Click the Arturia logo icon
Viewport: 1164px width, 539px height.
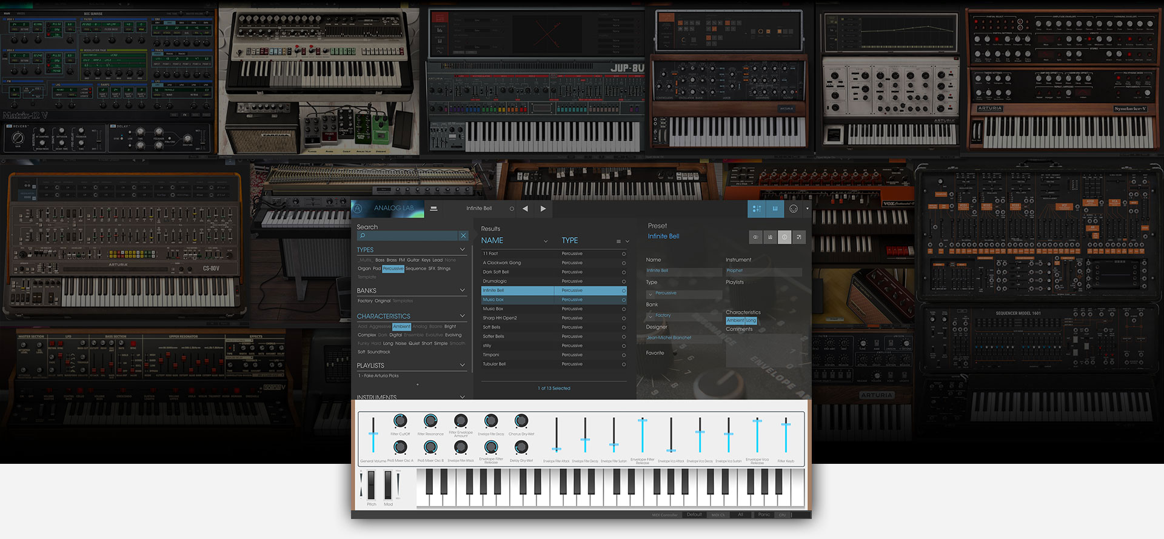358,209
